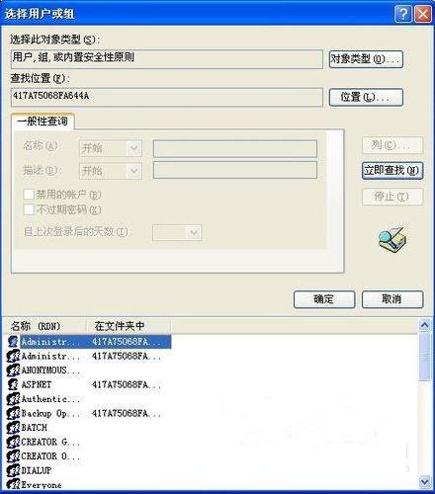
Task: Open the 描述 condition dropdown
Action: tap(111, 171)
